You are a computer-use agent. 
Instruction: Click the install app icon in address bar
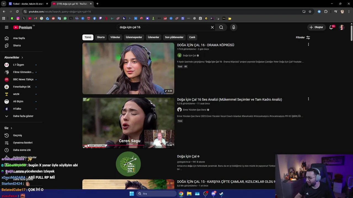(x=304, y=12)
